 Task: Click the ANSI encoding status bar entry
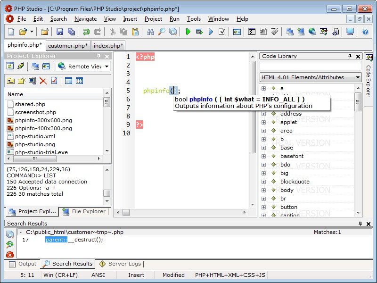point(98,275)
